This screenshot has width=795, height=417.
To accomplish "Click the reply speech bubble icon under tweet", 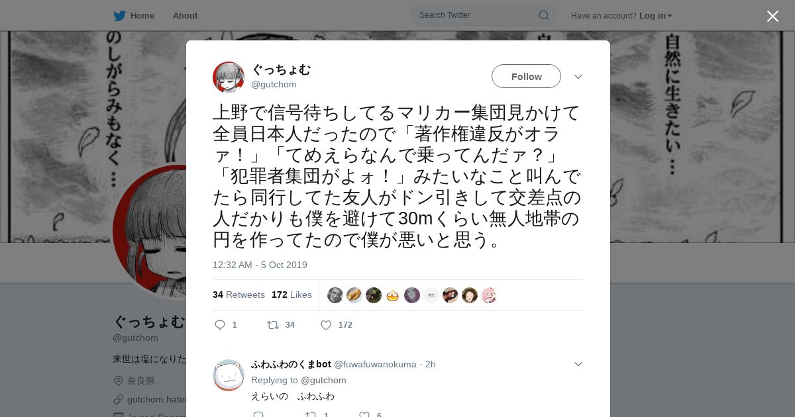I will point(220,325).
